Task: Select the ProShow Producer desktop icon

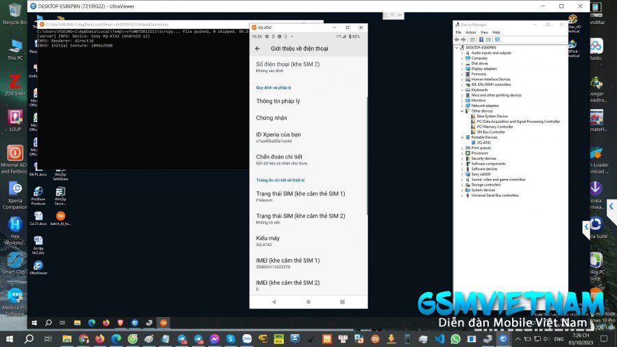Action: click(38, 195)
